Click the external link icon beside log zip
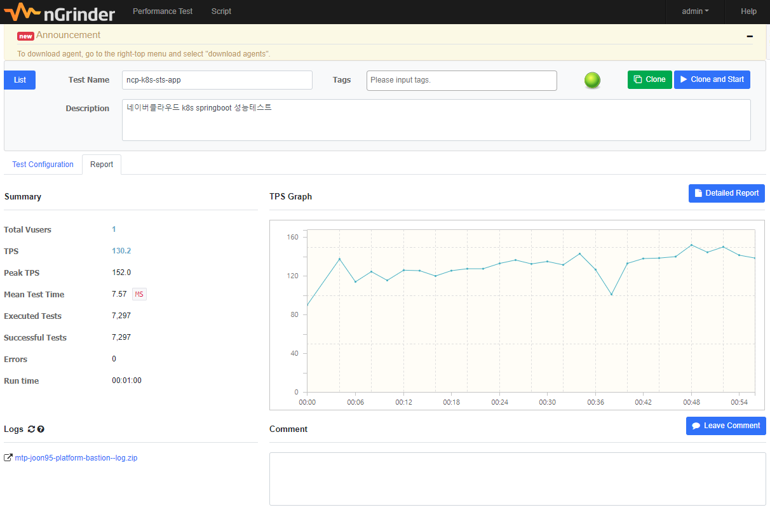This screenshot has width=770, height=512. pyautogui.click(x=8, y=458)
